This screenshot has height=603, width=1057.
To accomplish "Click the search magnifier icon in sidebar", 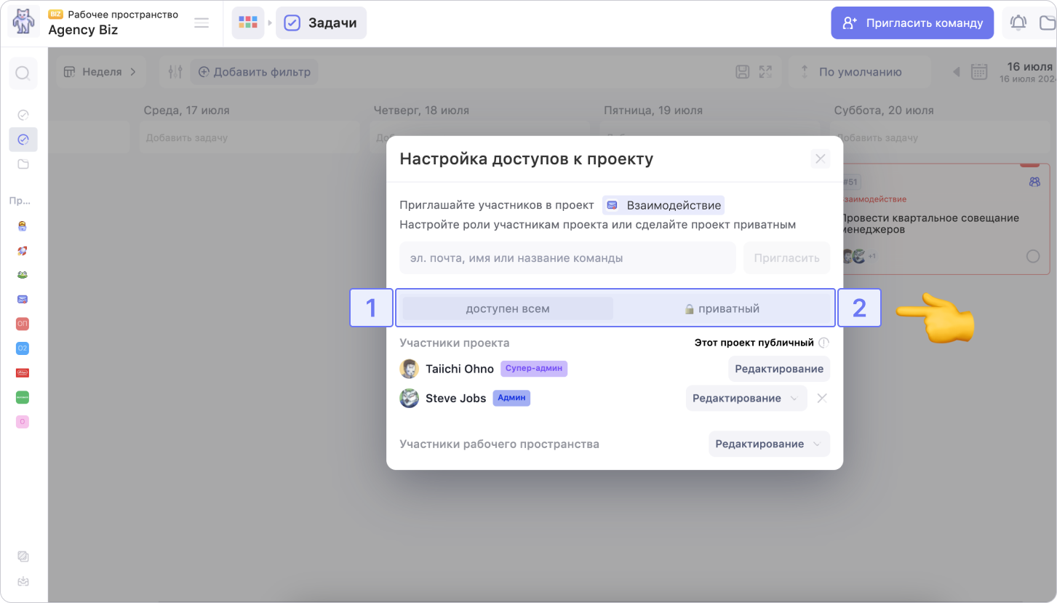I will pos(23,73).
